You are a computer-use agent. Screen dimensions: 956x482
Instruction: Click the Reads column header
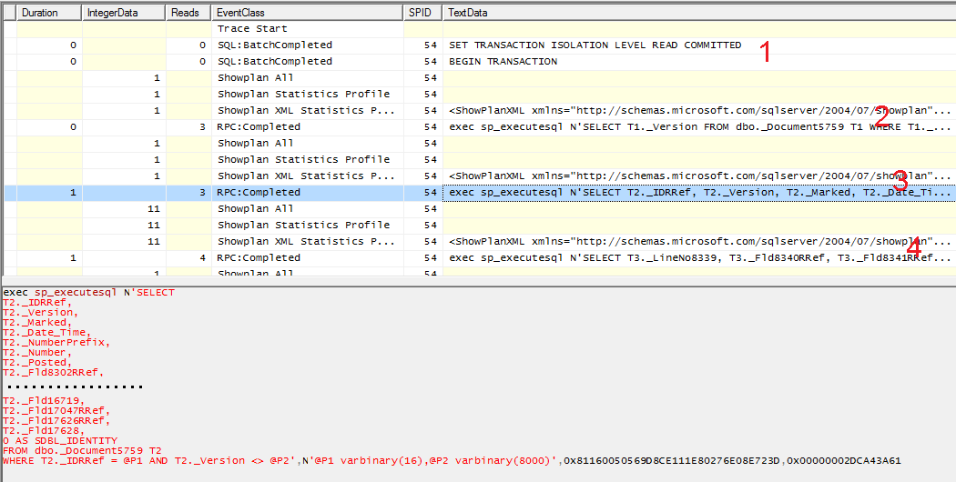click(188, 13)
